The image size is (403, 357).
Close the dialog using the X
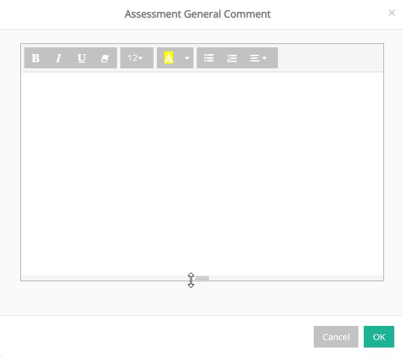(x=392, y=13)
